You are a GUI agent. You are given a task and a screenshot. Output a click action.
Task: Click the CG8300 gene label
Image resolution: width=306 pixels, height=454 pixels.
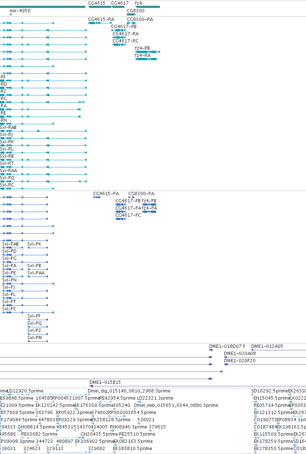(x=136, y=11)
